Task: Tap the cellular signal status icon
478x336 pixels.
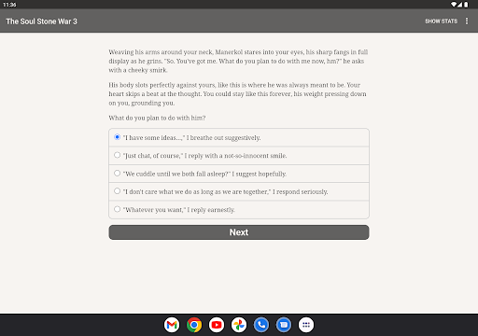Action: 459,5
